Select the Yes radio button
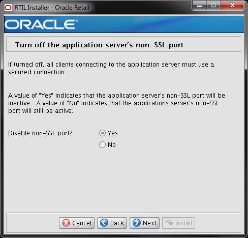 (102, 133)
